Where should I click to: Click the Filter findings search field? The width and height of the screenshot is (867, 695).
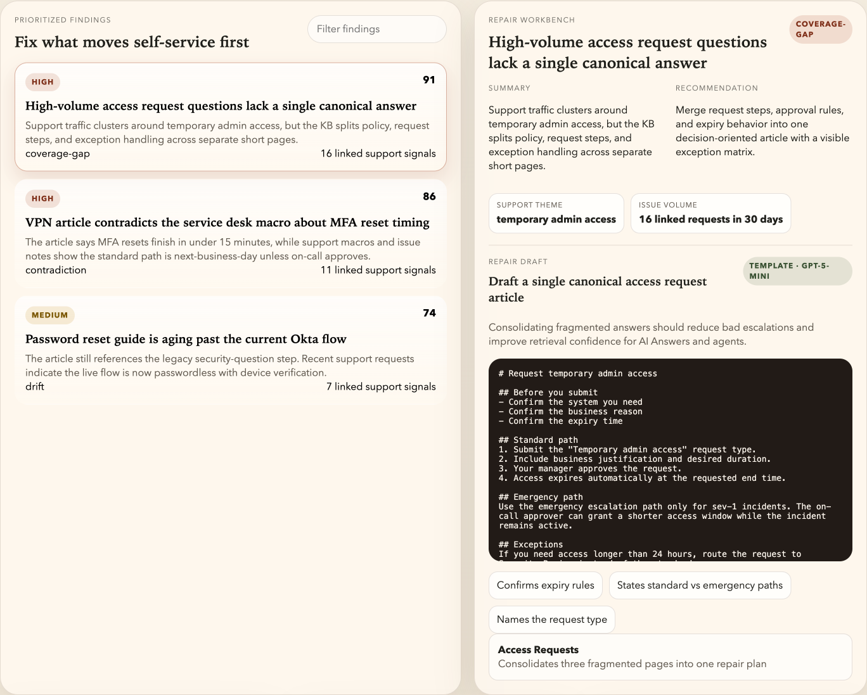pyautogui.click(x=376, y=29)
